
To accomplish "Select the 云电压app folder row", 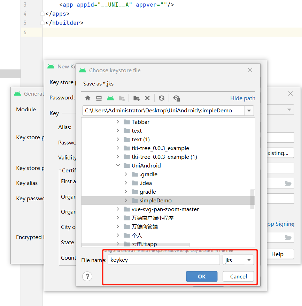I will (x=168, y=244).
